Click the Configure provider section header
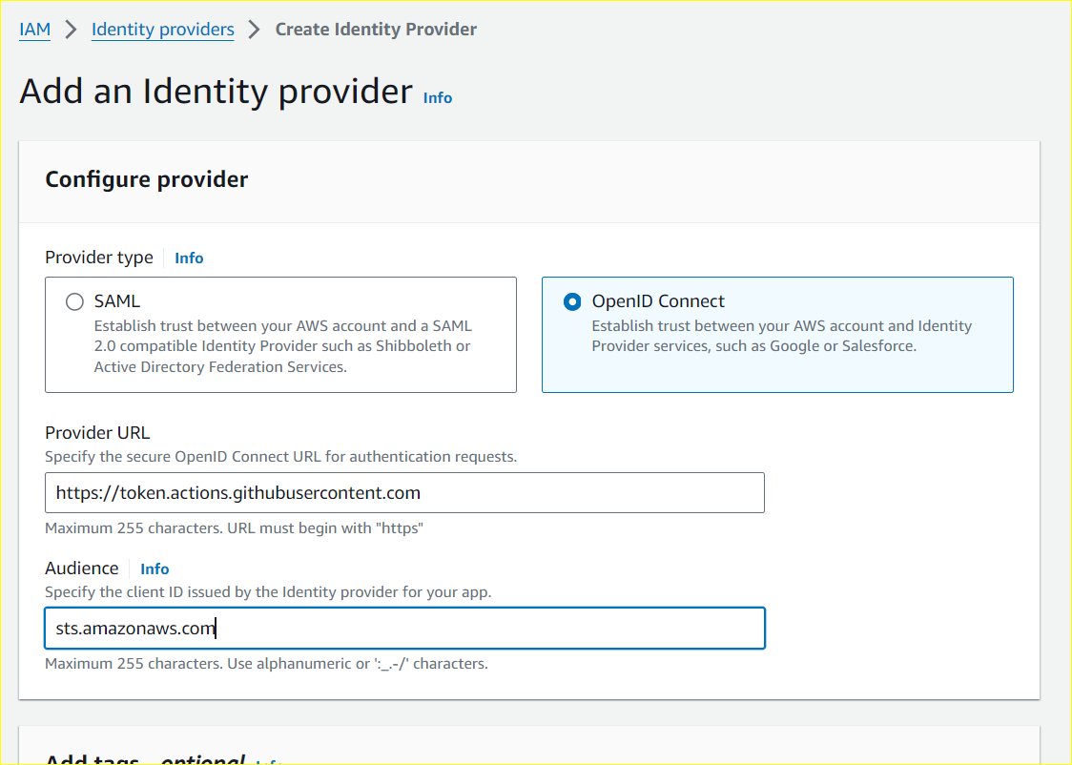1072x765 pixels. [x=146, y=178]
